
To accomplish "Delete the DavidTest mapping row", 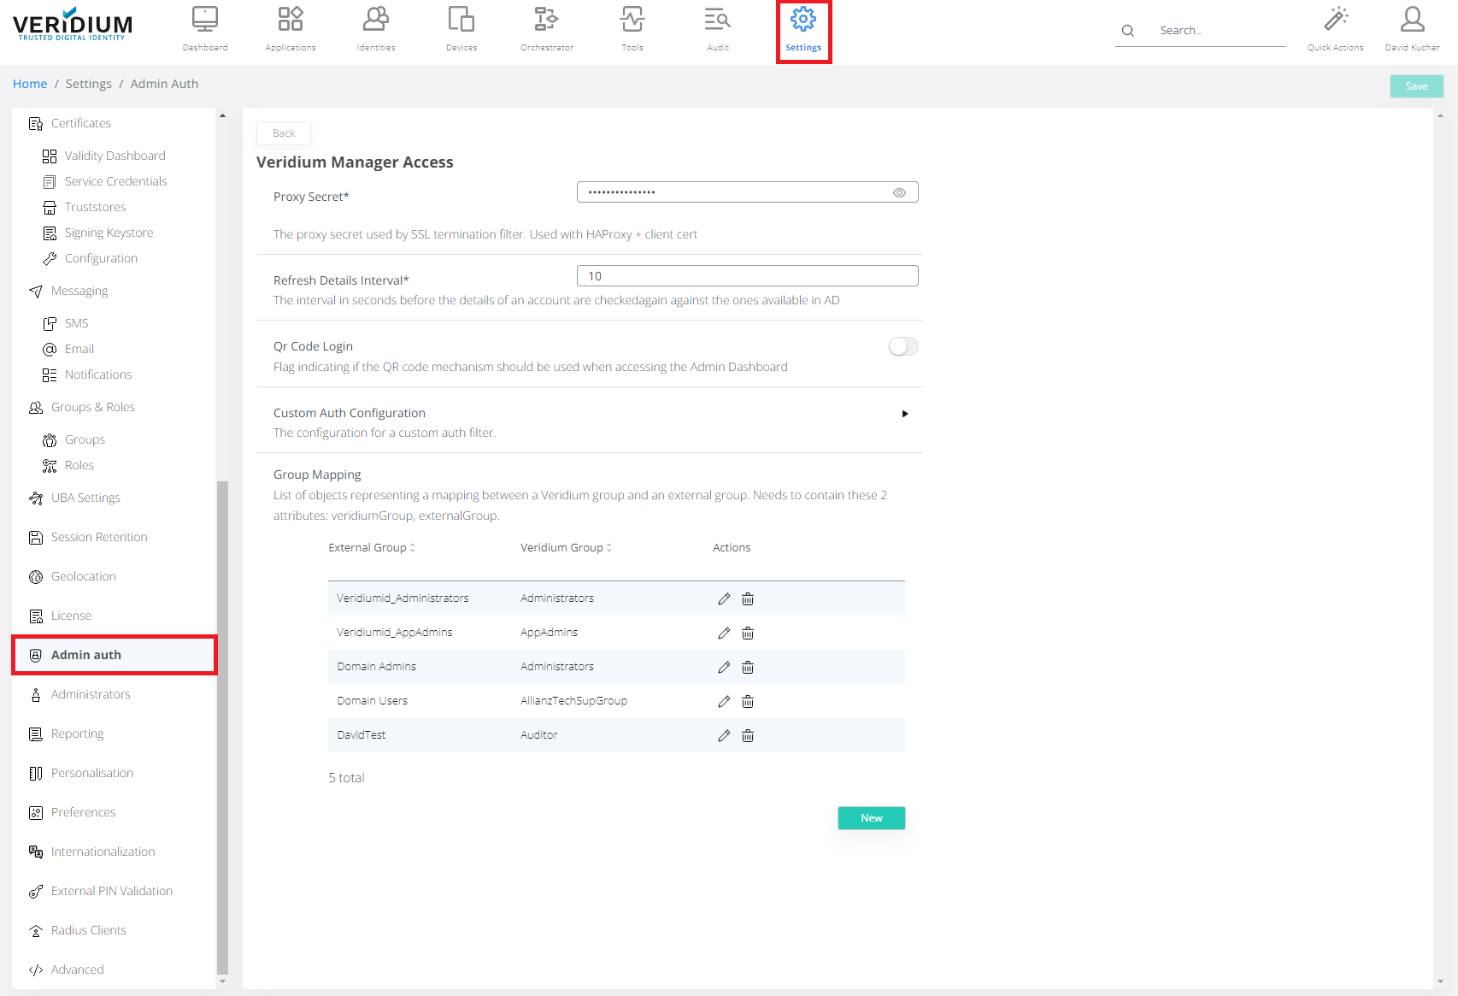I will point(747,735).
